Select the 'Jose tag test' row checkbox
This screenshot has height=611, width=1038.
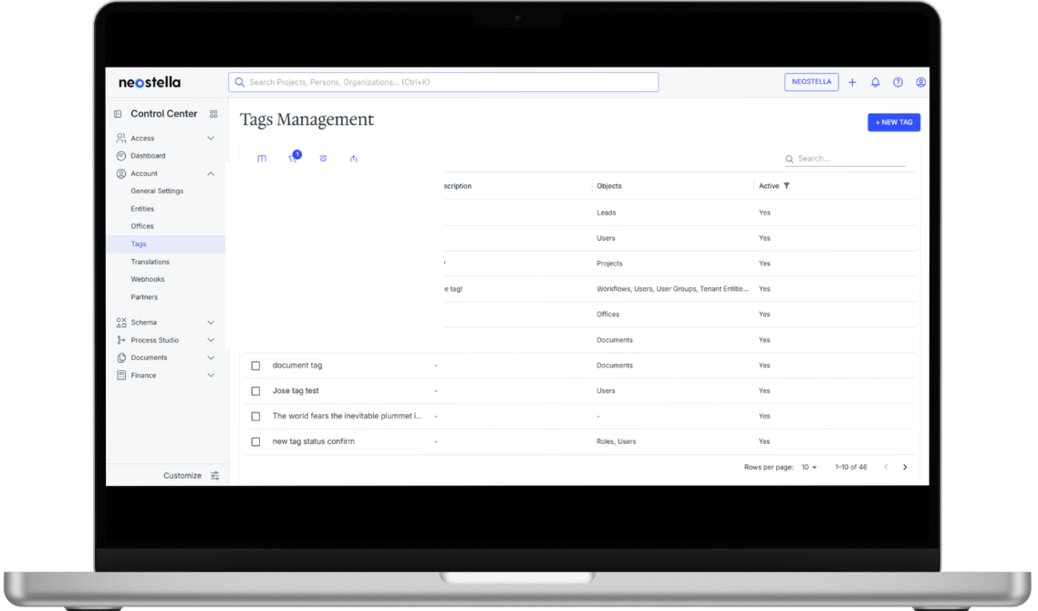[255, 391]
